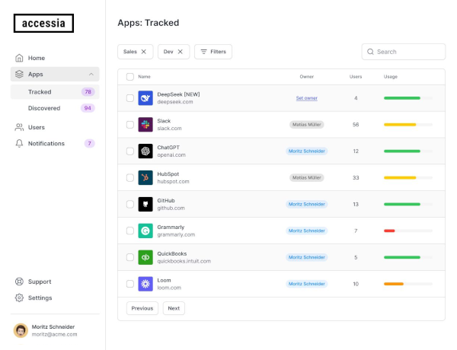Select the GitHub row checkbox
This screenshot has width=457, height=350.
129,205
